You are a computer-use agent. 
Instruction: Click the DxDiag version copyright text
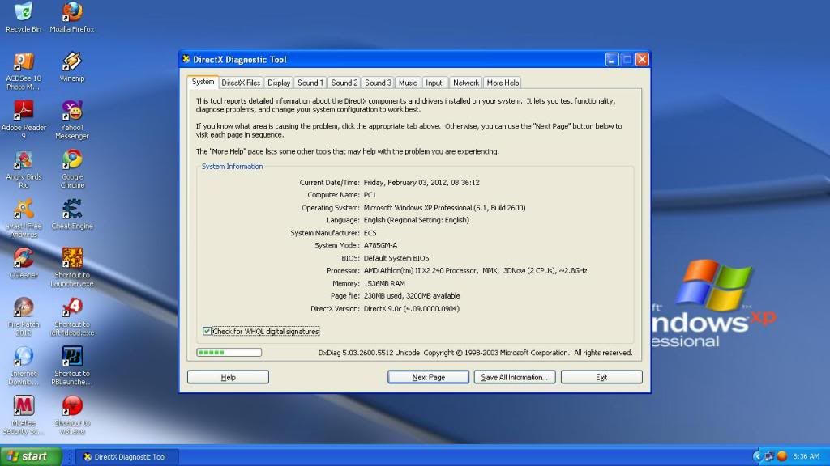tap(475, 353)
